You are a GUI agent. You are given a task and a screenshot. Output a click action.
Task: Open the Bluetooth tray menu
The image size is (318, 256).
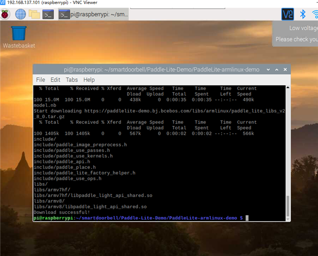(303, 14)
